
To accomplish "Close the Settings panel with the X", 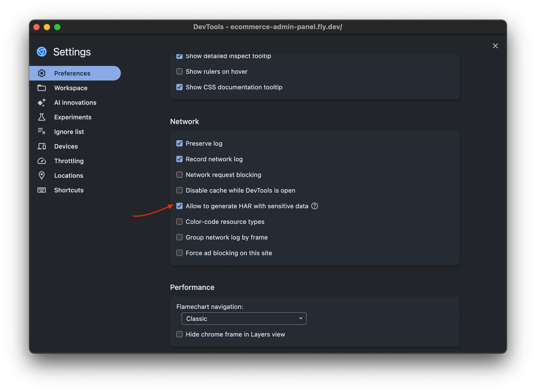I will click(495, 46).
